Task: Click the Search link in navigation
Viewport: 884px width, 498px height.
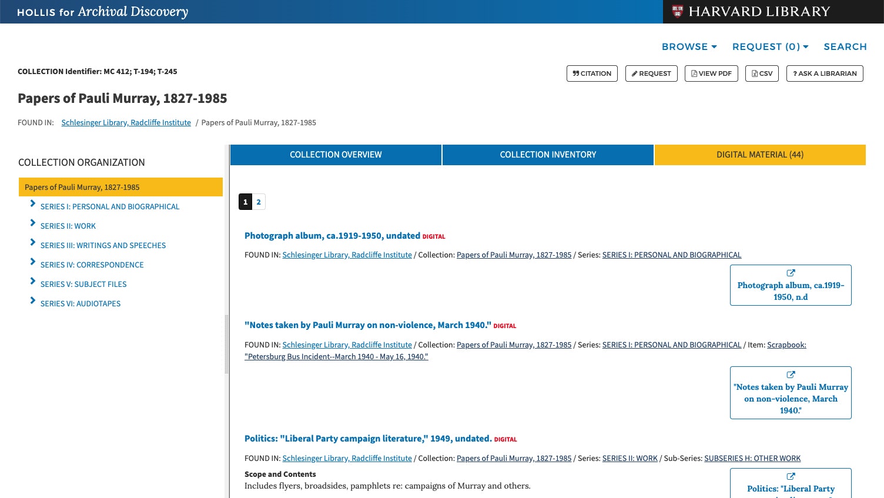Action: [x=845, y=46]
